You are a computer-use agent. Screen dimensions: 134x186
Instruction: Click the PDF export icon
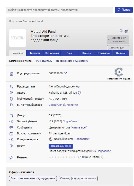coord(121,31)
